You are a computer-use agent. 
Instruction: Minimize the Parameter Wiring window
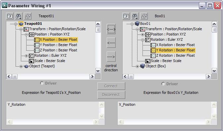(202, 6)
